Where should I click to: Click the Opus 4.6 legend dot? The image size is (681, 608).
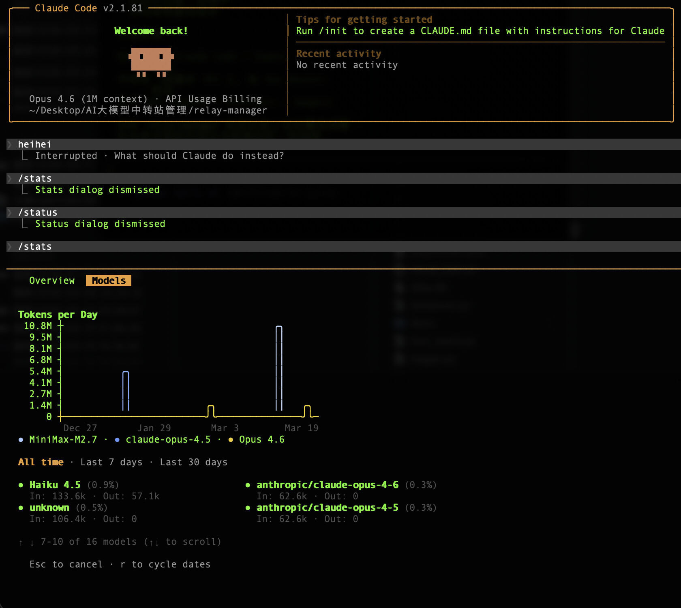pos(231,440)
